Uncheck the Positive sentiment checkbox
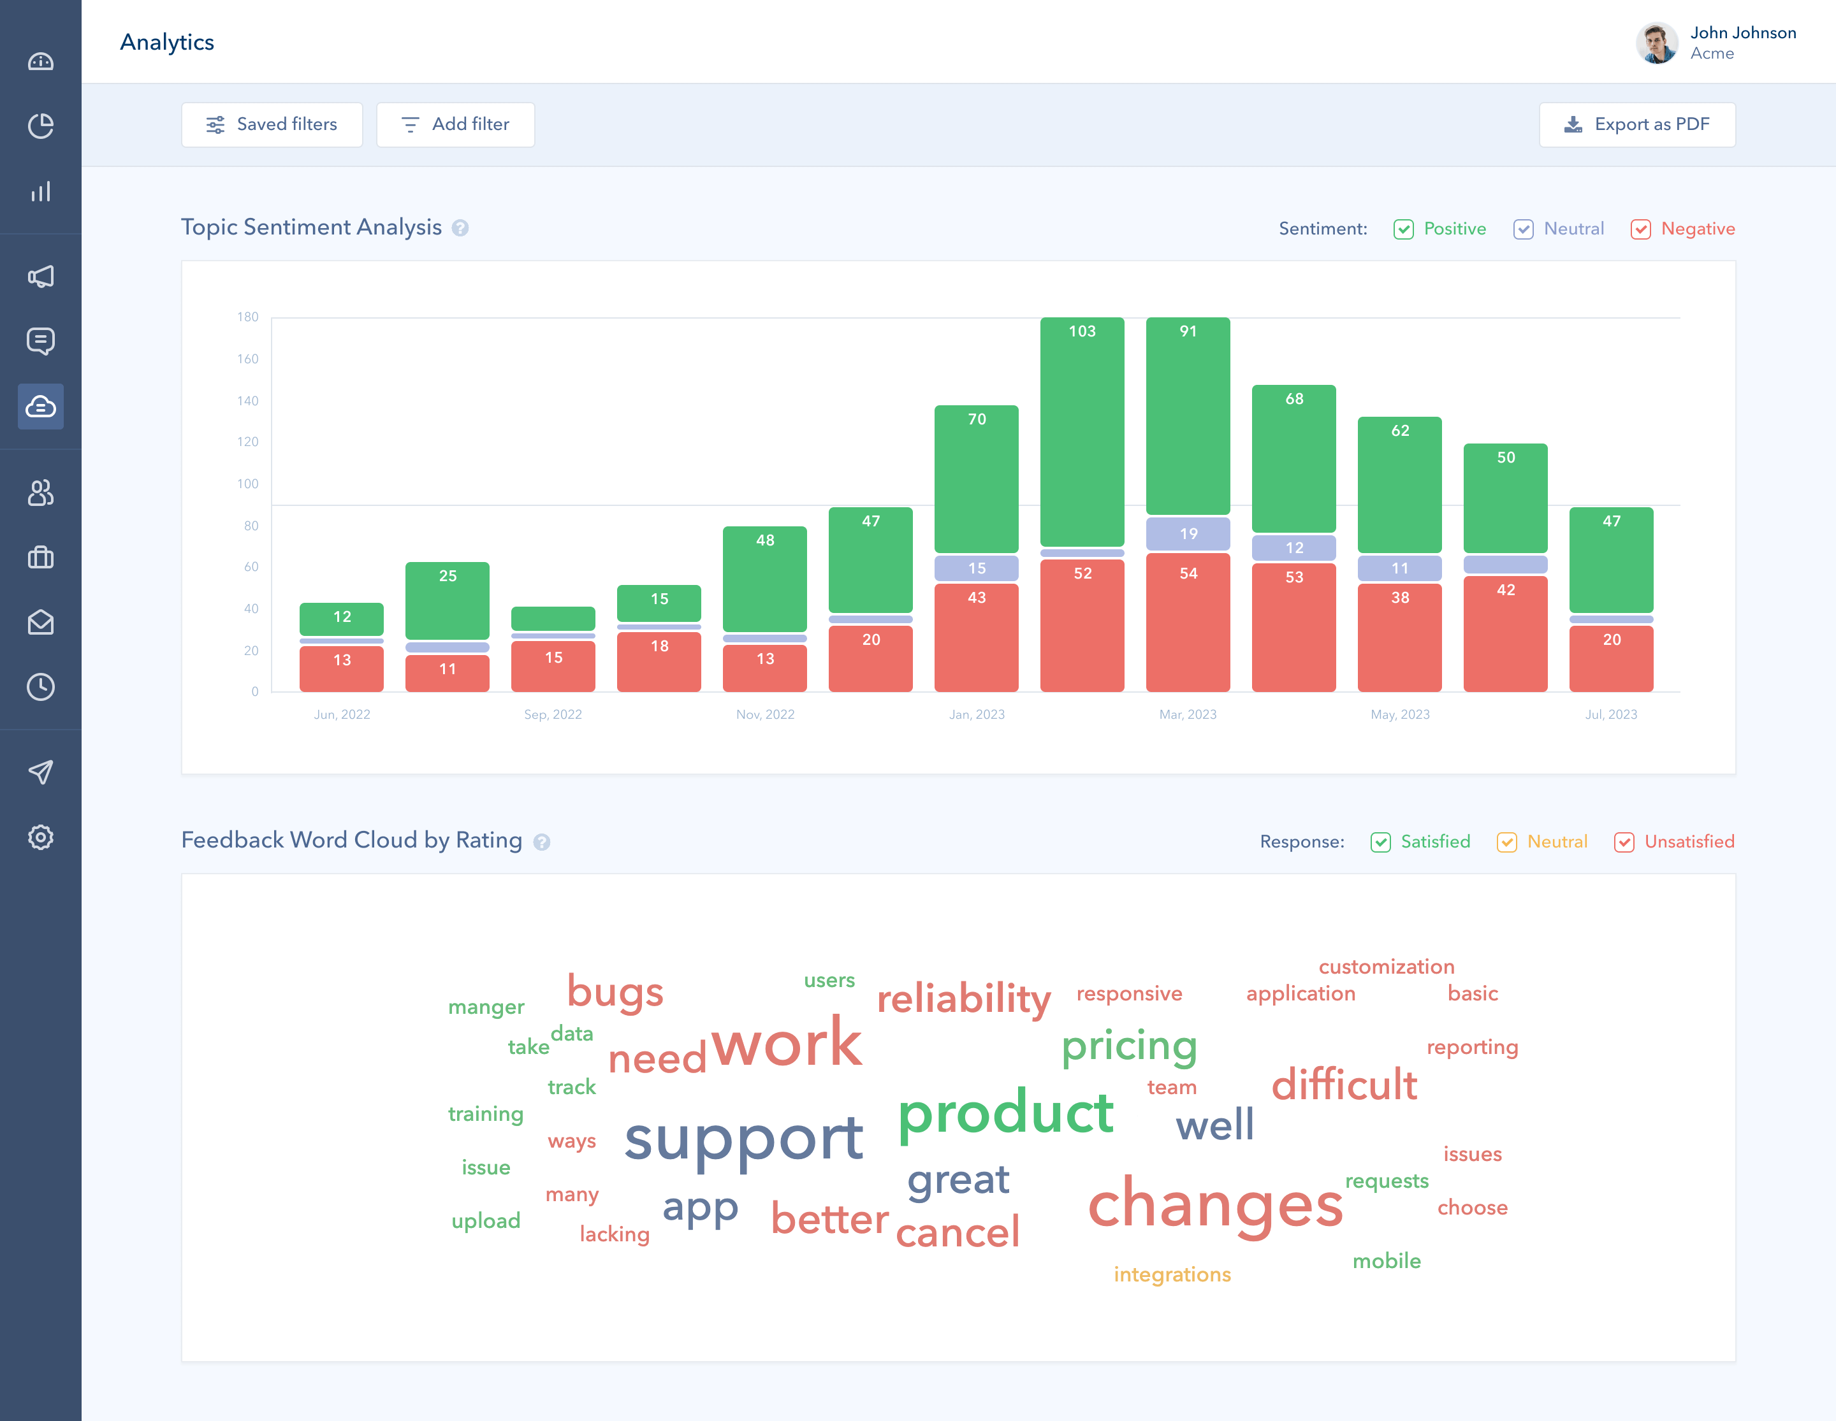The height and width of the screenshot is (1421, 1836). coord(1403,229)
